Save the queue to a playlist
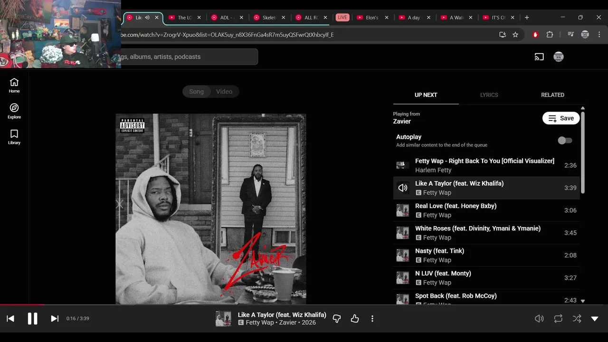 (561, 118)
